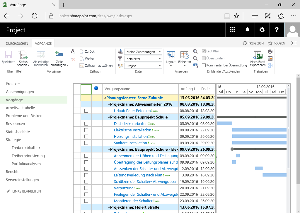Open the Meine Zuordnungen view dropdown
Screen dimensions: 300x213
143,52
